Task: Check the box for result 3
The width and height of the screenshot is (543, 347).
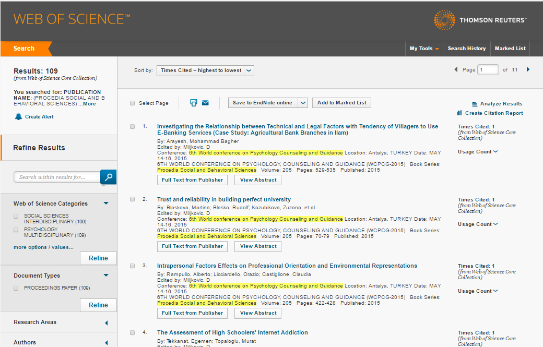Action: tap(132, 266)
